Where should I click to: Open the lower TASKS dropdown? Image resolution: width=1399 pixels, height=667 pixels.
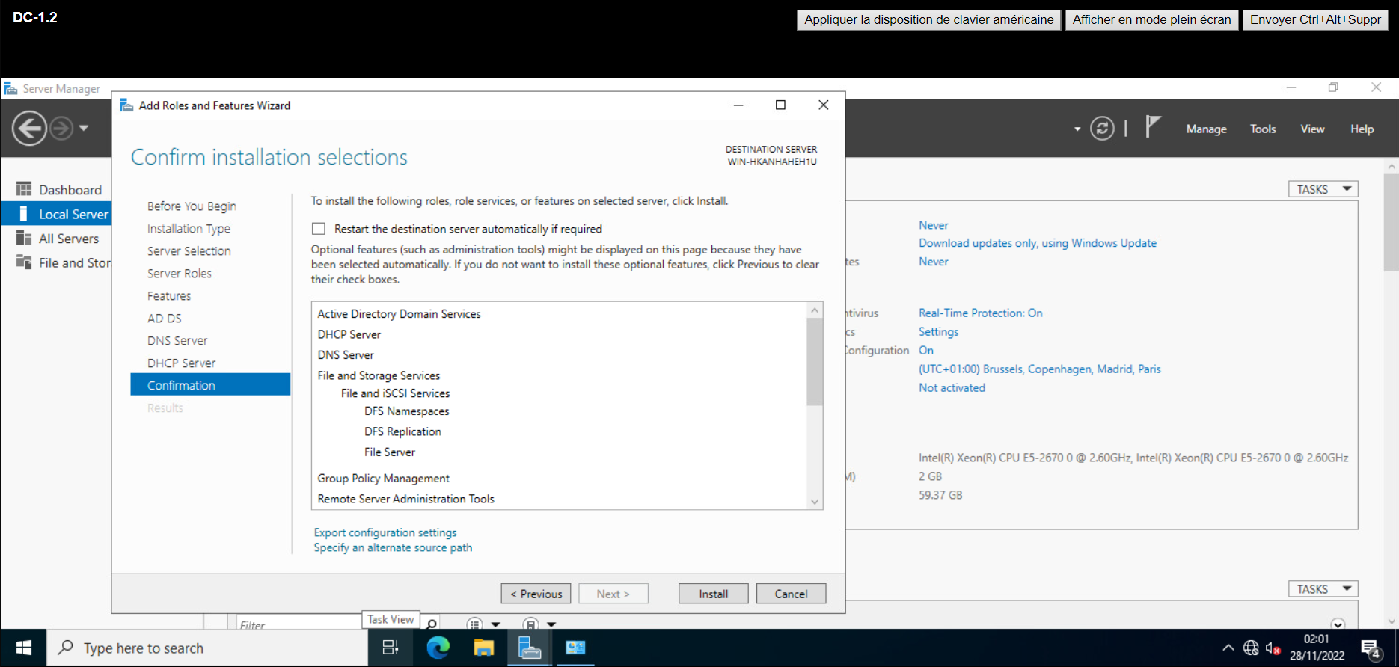[1323, 589]
